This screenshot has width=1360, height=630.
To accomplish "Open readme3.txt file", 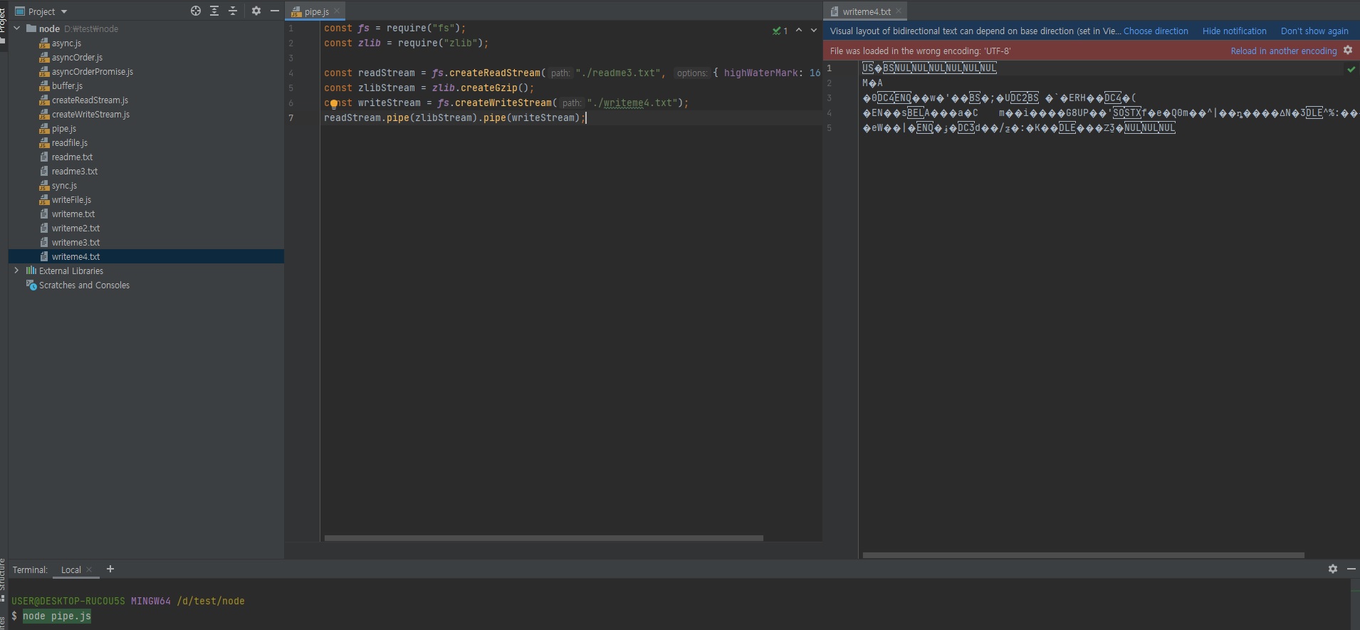I will (x=74, y=172).
